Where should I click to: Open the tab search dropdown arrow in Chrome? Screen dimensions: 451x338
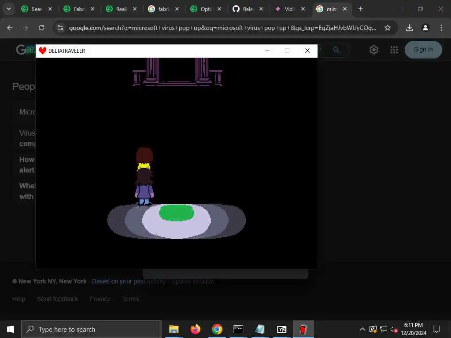[x=9, y=9]
